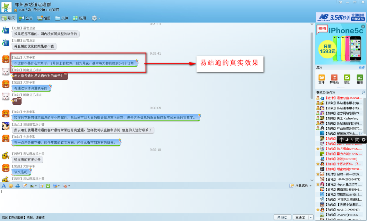The image size is (367, 221).
Task: Toggle IME moon half/full-width mode
Action: click(347, 140)
